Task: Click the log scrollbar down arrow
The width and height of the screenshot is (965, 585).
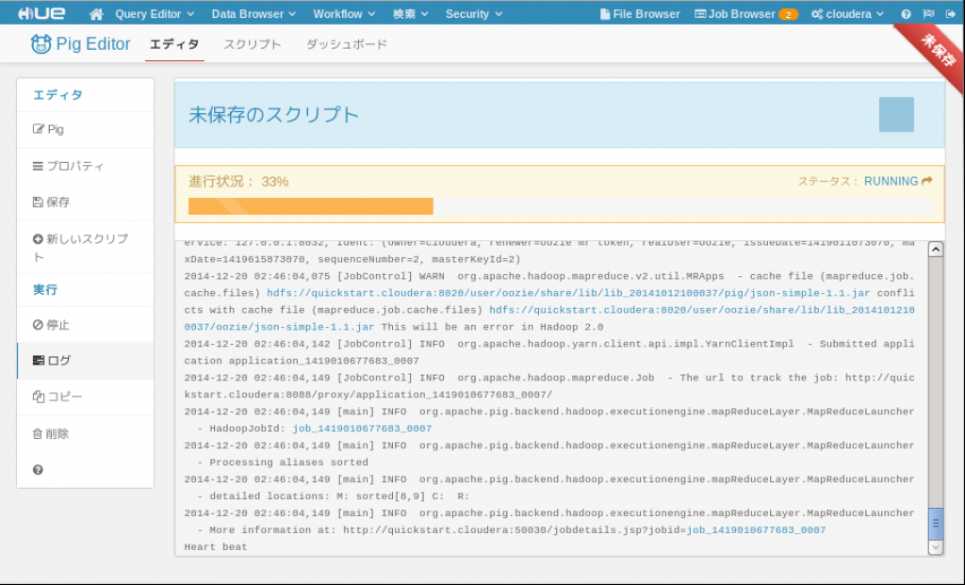Action: click(x=936, y=547)
